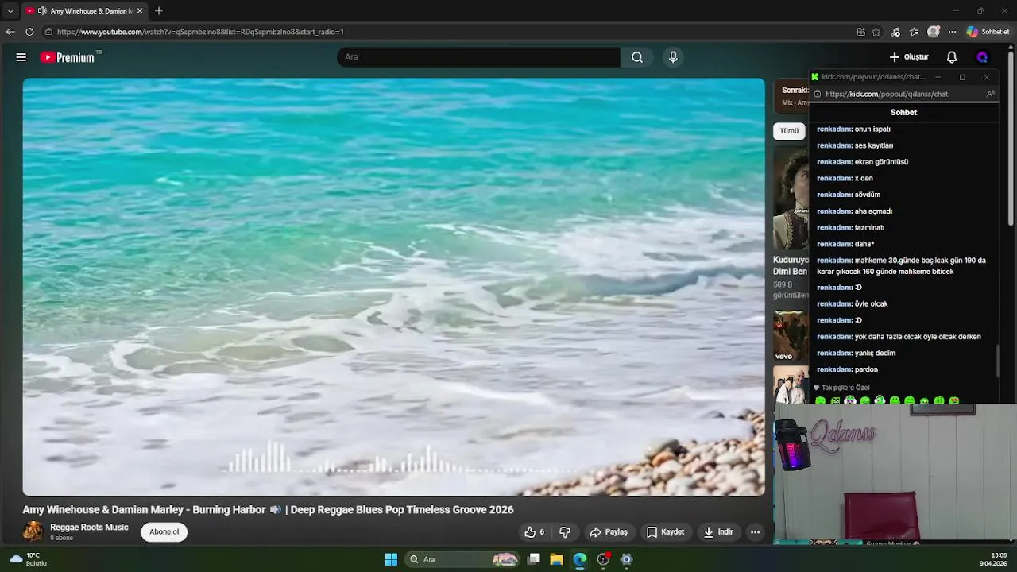
Task: Open Reggae Roots Music channel avatar
Action: 33,531
